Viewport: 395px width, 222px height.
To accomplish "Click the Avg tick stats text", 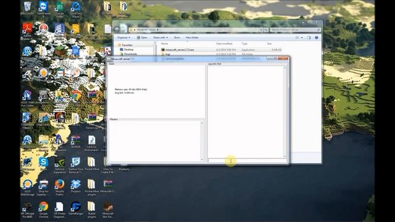I will tap(124, 93).
